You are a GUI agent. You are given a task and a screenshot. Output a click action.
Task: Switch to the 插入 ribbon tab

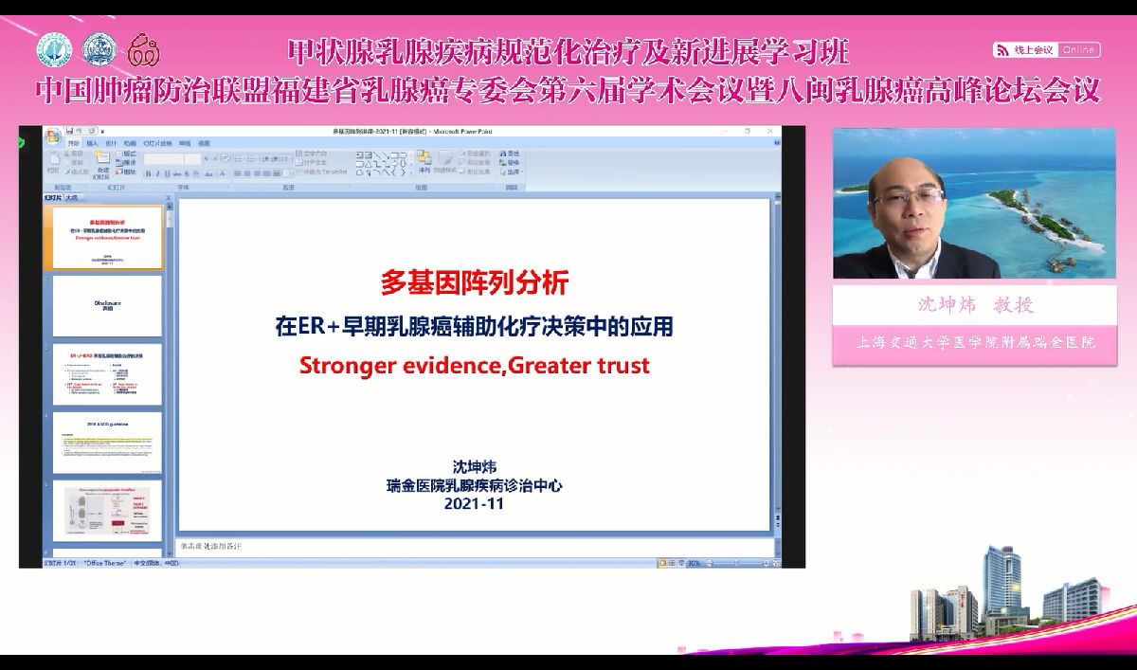coord(92,144)
